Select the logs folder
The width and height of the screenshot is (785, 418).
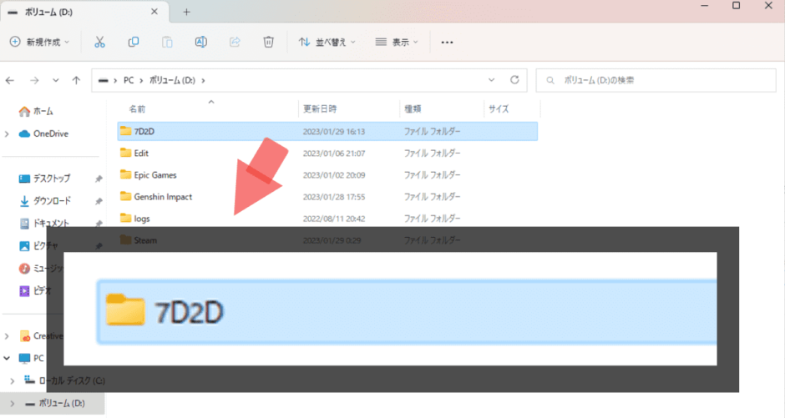(x=142, y=219)
